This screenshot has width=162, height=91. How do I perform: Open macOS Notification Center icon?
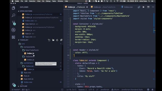[x=152, y=1]
